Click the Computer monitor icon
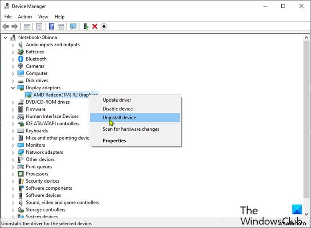This screenshot has height=228, width=311. 20,73
